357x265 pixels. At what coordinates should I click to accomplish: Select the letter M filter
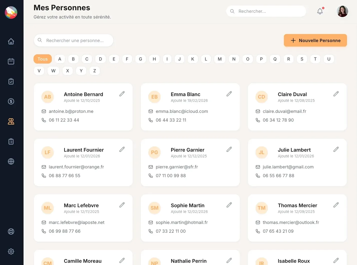pyautogui.click(x=220, y=59)
